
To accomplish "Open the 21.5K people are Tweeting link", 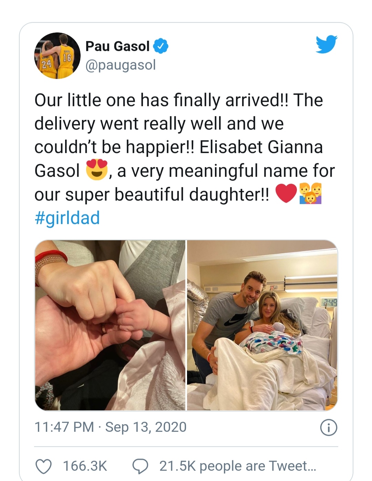I will (x=237, y=466).
